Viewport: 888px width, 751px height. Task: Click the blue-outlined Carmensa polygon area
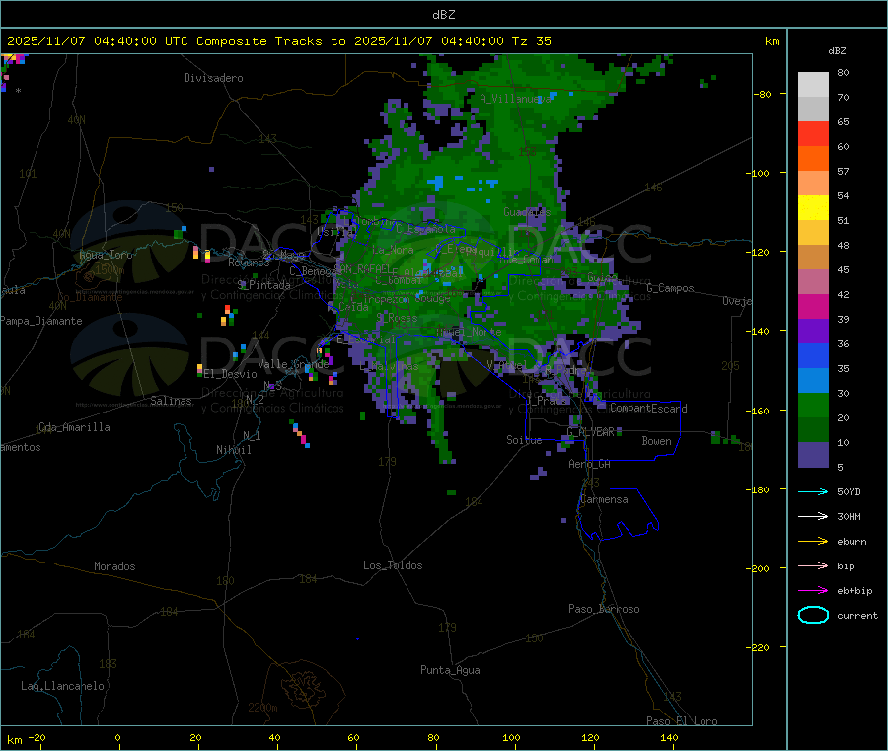coord(618,515)
